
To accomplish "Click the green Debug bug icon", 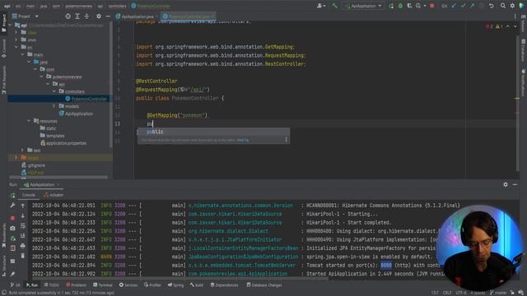I will click(400, 6).
